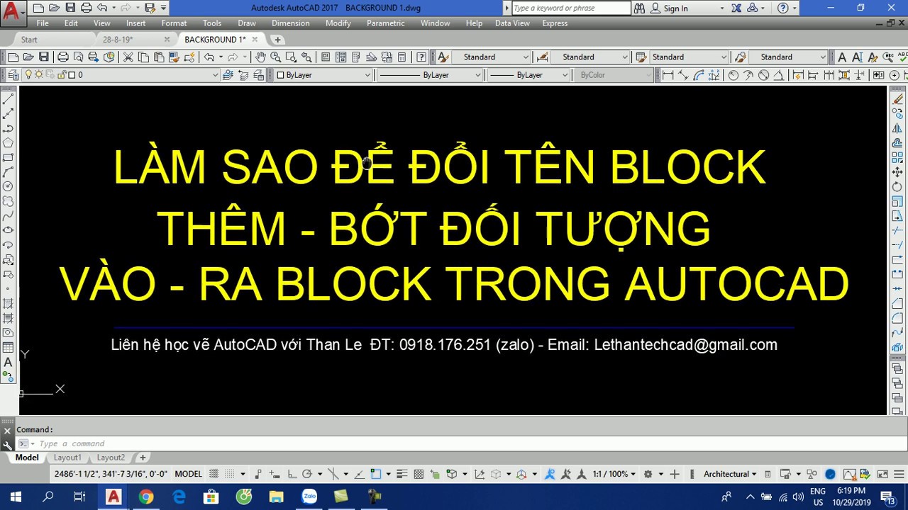
Task: Click the Angular dimension icon
Action: (x=779, y=74)
